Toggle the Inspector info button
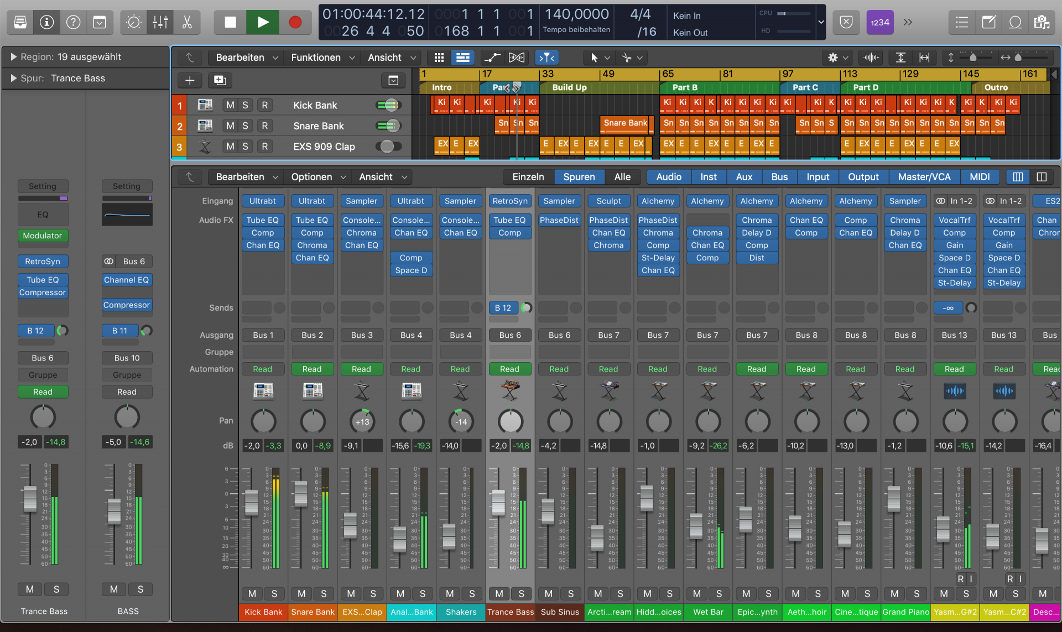The width and height of the screenshot is (1062, 632). click(x=46, y=22)
